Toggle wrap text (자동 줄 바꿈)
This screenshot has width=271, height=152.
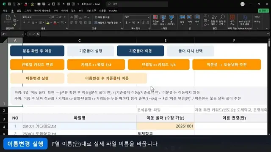pyautogui.click(x=102, y=17)
